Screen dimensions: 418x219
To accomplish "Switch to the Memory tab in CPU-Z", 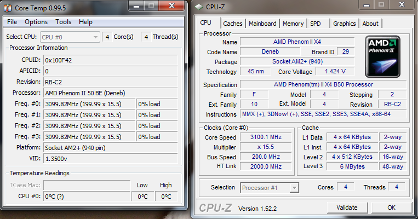I will [293, 24].
